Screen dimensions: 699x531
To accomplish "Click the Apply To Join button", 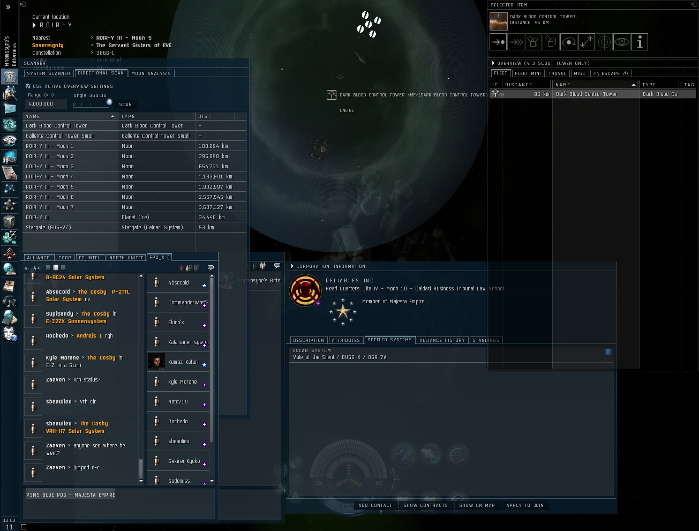I will point(525,505).
